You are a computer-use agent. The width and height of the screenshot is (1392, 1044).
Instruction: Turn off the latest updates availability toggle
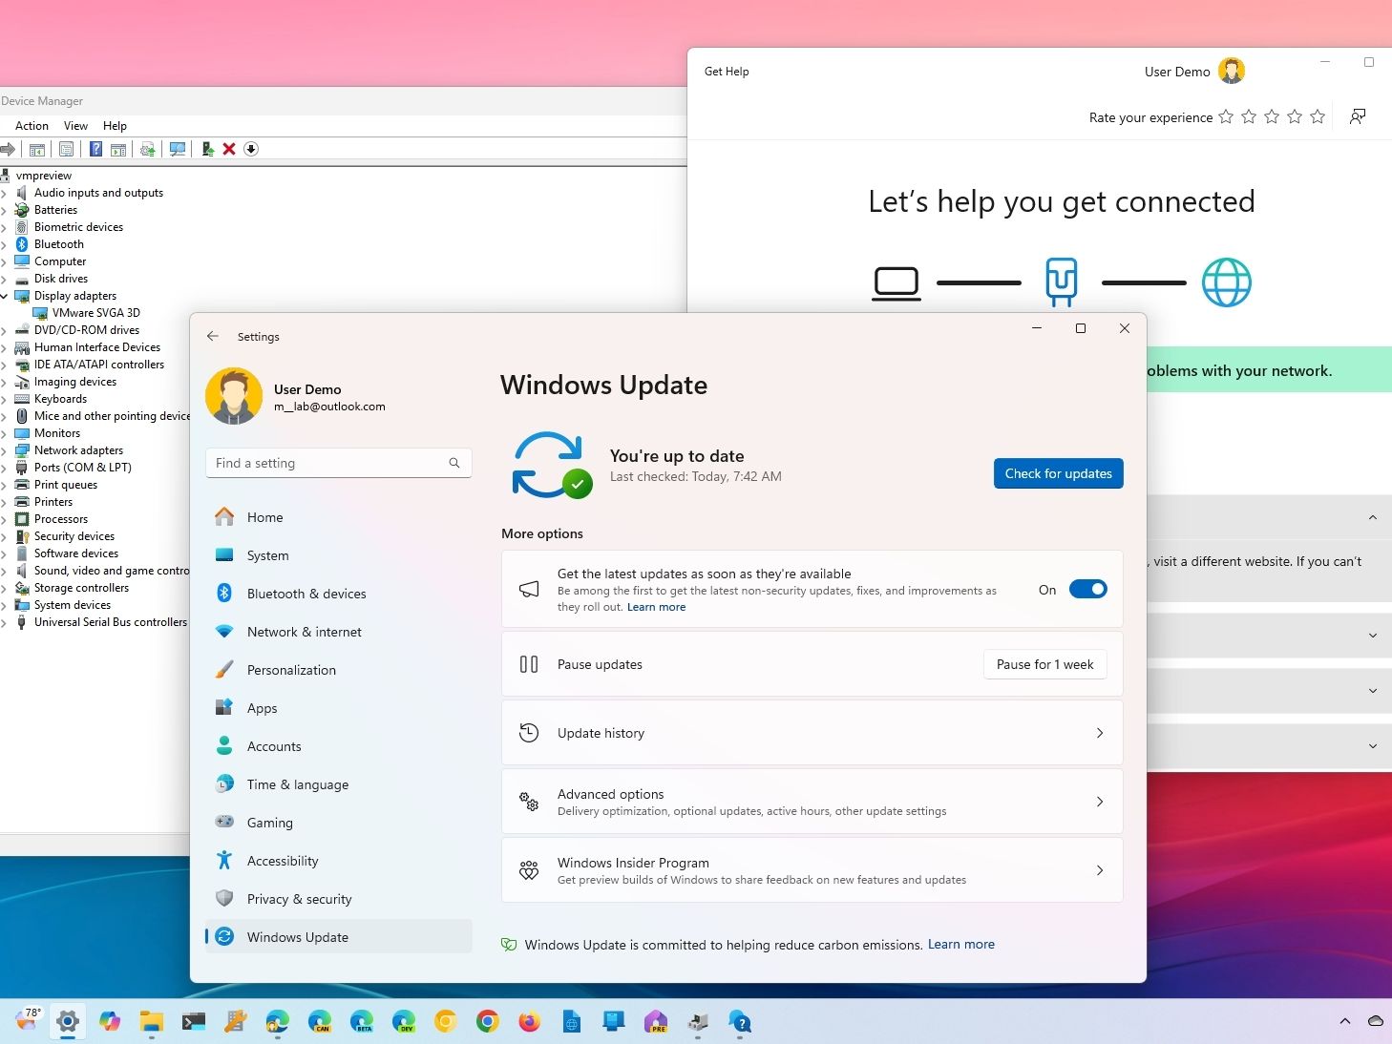[1087, 589]
